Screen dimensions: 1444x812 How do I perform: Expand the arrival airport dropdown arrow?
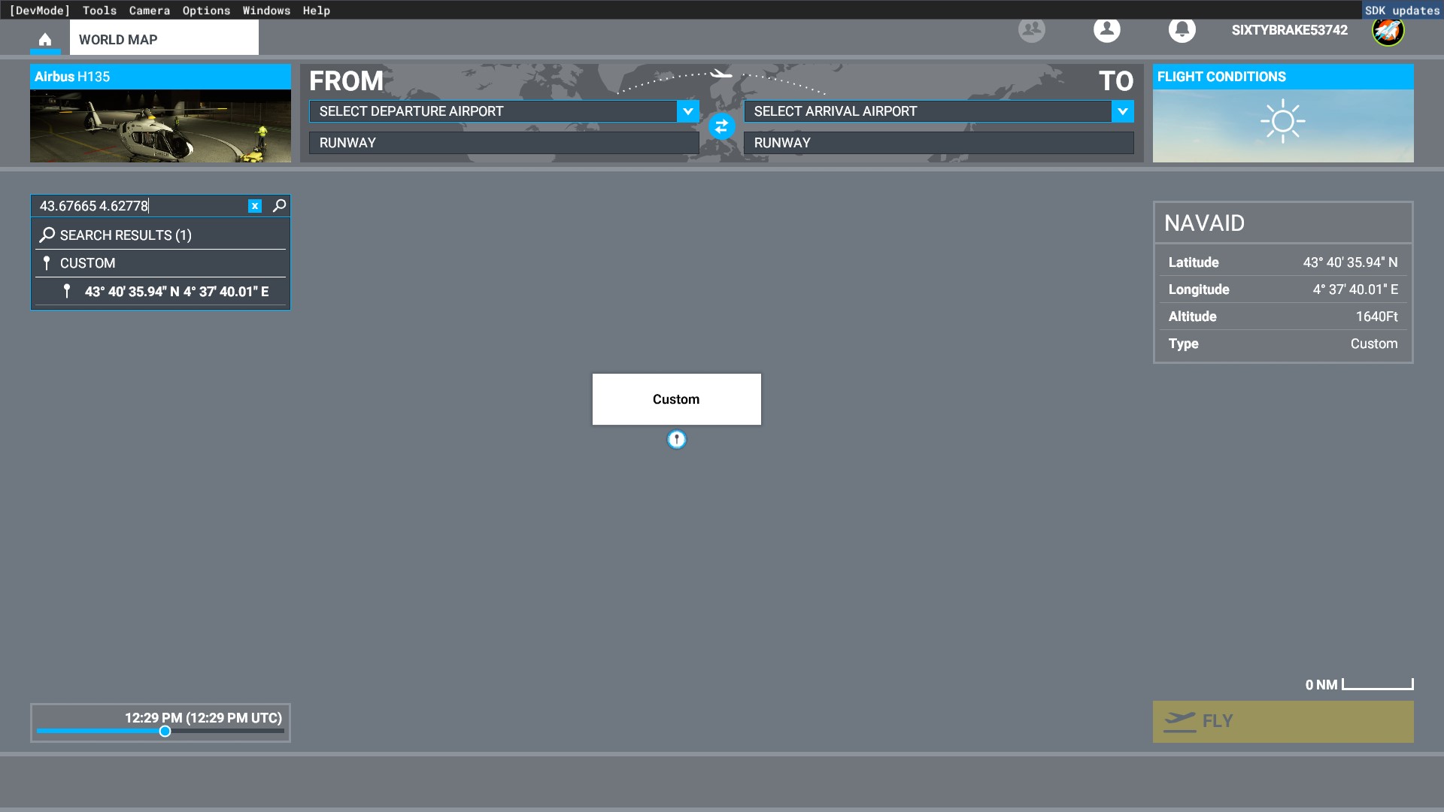[x=1122, y=111]
